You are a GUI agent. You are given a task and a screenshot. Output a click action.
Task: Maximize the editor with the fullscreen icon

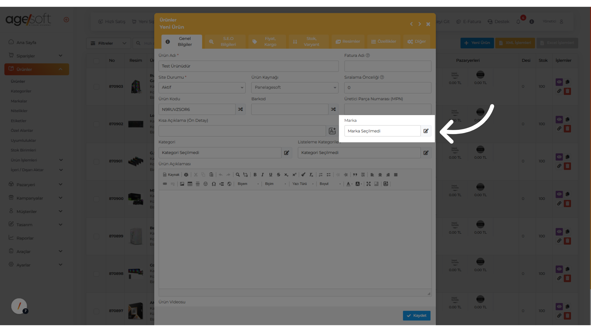tap(368, 184)
